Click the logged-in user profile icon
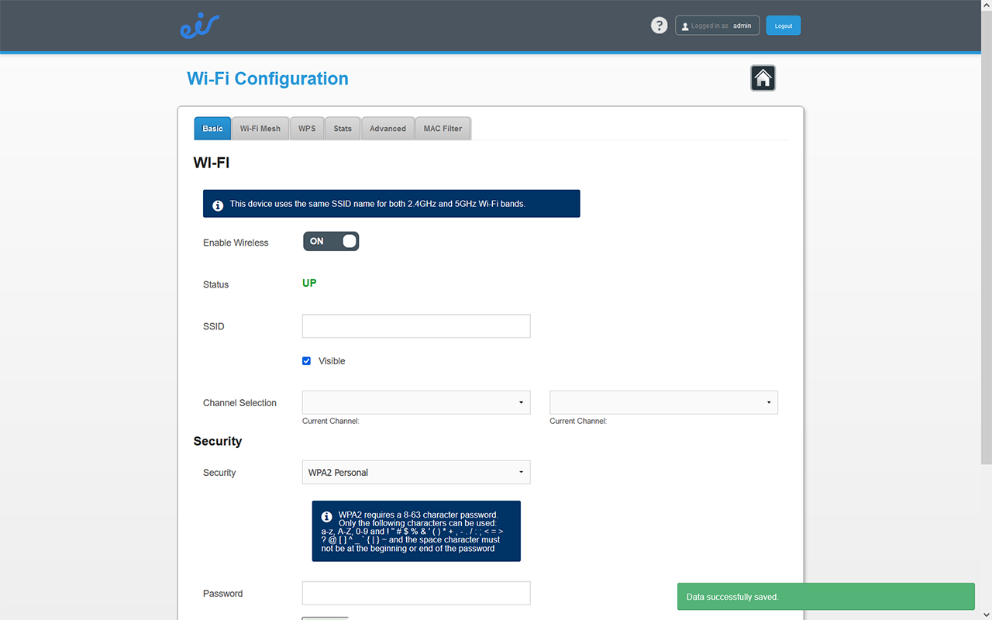The width and height of the screenshot is (992, 620). pyautogui.click(x=684, y=26)
